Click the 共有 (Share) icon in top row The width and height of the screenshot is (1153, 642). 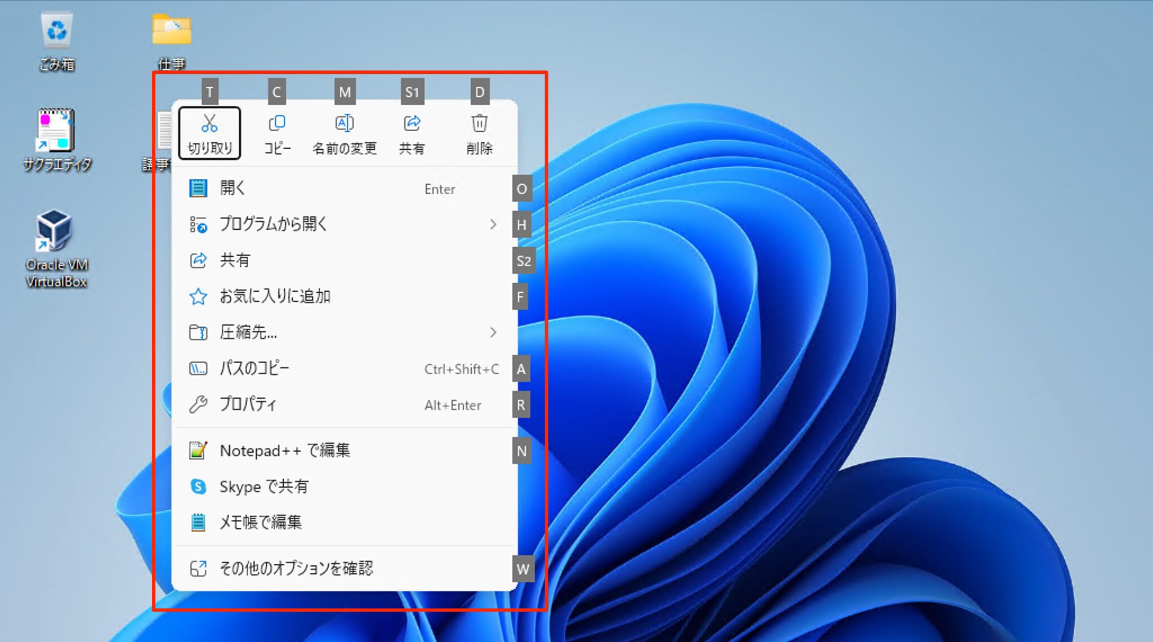[412, 133]
